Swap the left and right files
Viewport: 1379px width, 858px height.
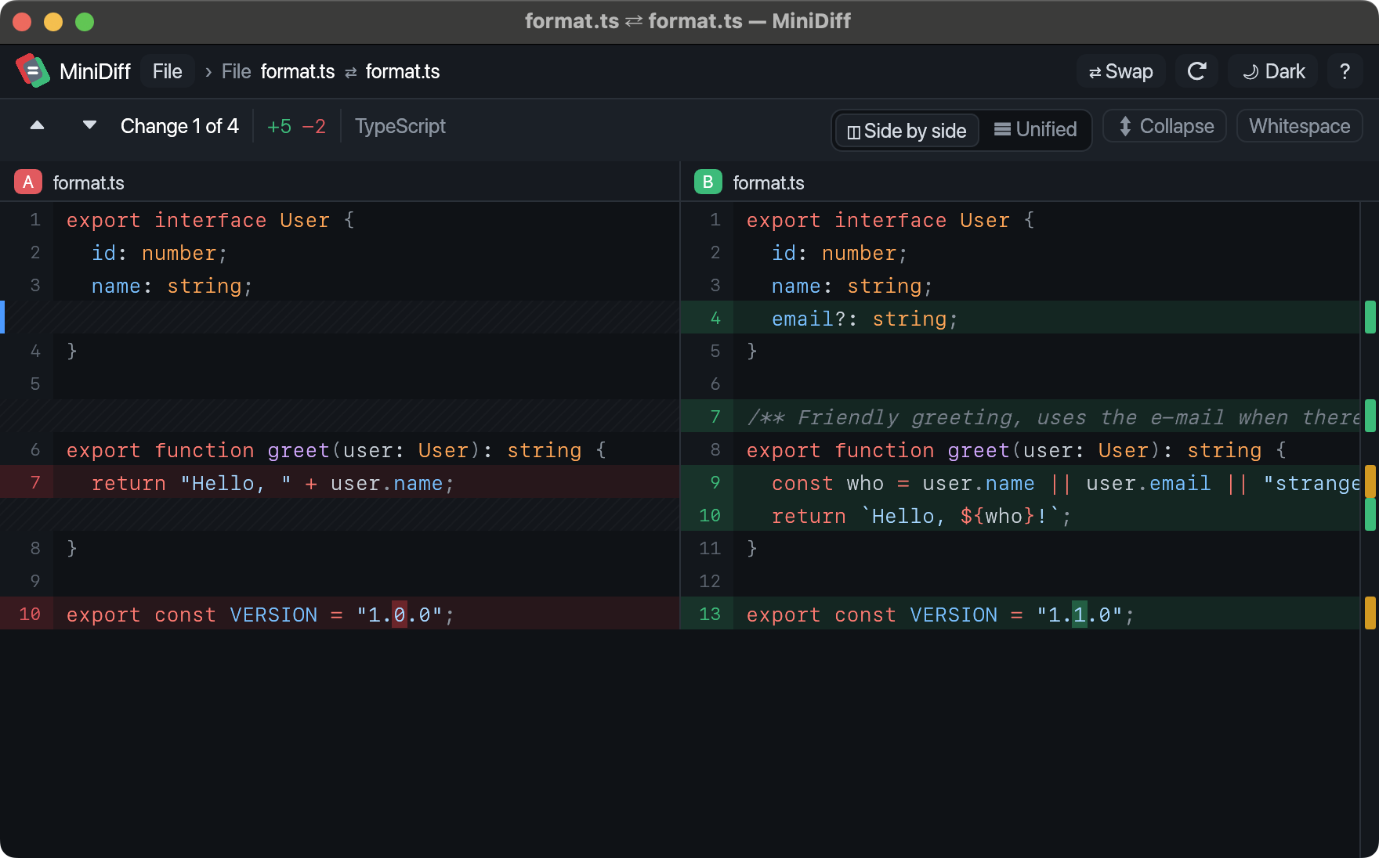pos(1121,71)
